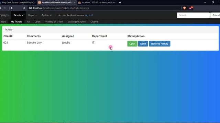Screen dimensions: 220x123
Task: Focus the Search input field
Action: tap(193, 15)
